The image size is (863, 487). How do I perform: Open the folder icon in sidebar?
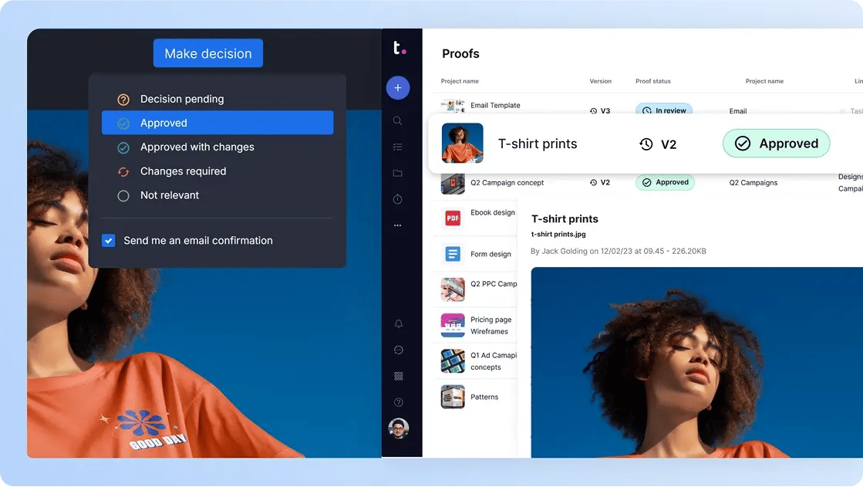tap(398, 173)
